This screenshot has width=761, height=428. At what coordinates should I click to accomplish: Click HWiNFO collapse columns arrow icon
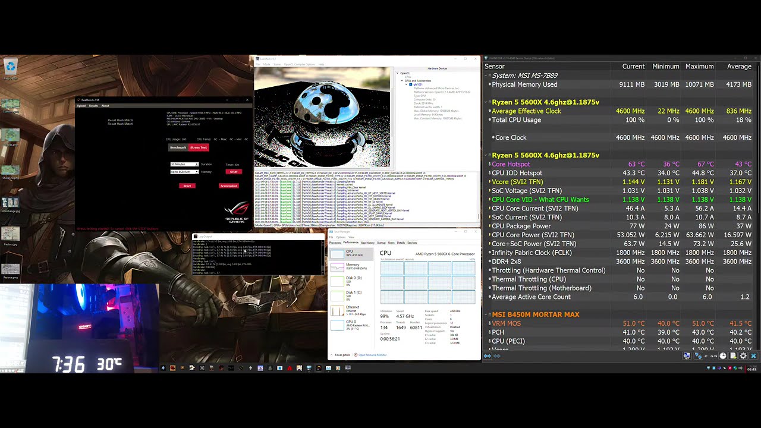497,355
